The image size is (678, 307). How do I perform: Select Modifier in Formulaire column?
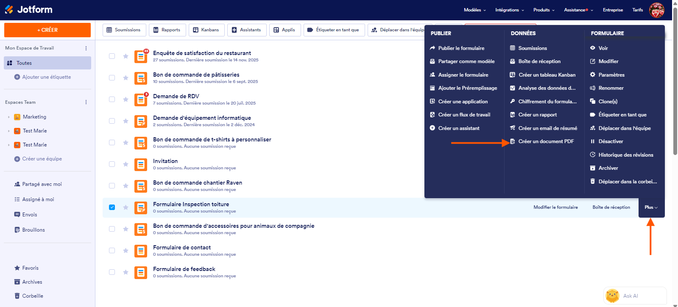(604, 61)
